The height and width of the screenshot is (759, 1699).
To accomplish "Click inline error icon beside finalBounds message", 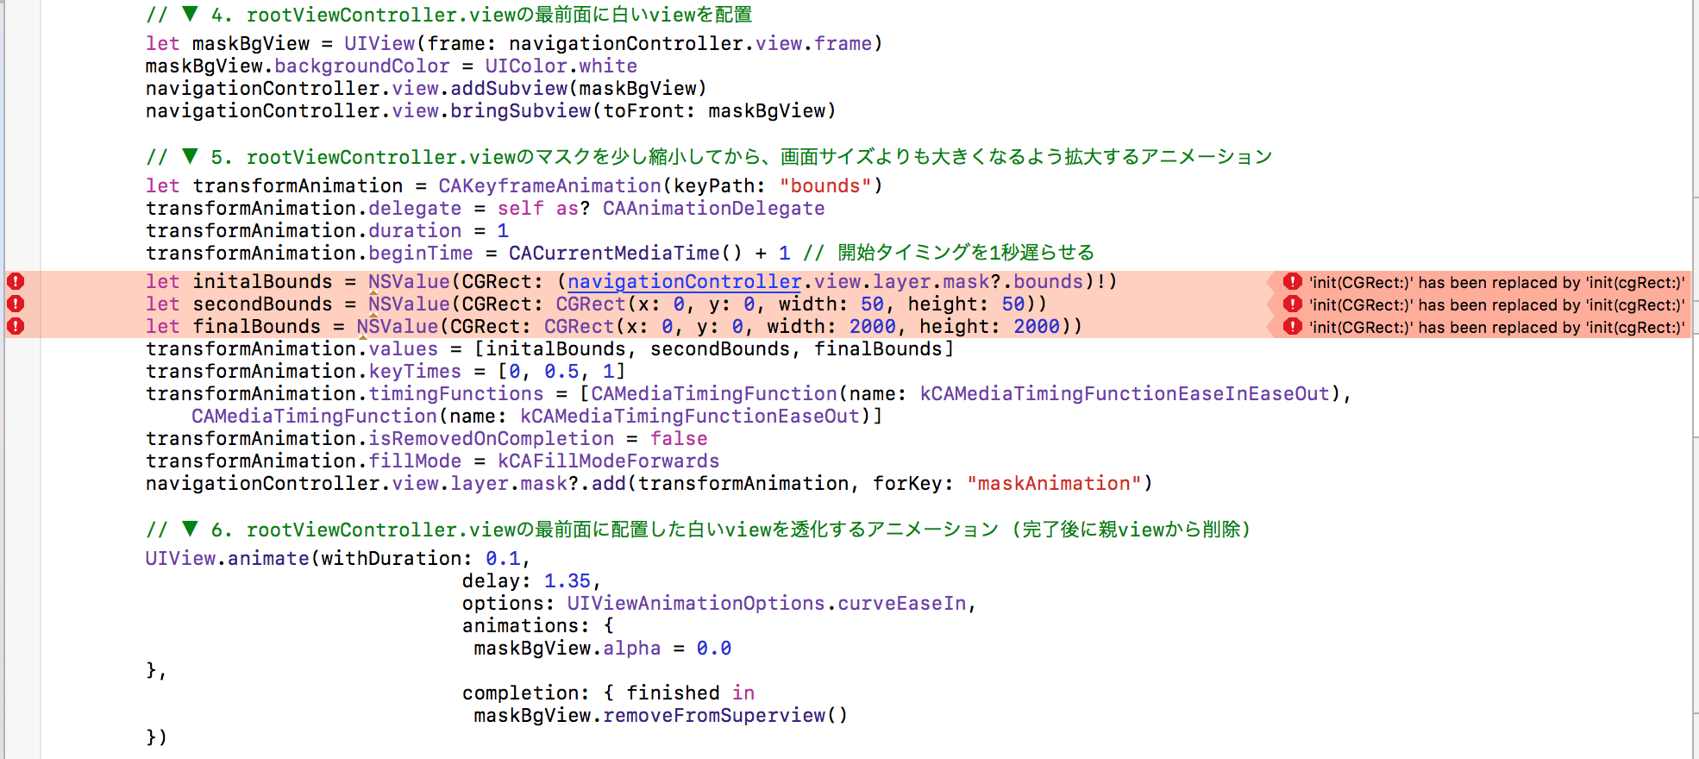I will 1292,326.
